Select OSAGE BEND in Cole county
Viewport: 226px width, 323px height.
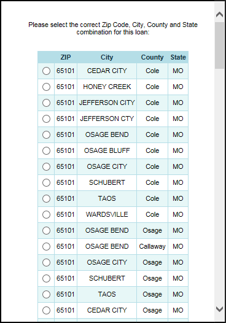(46, 134)
